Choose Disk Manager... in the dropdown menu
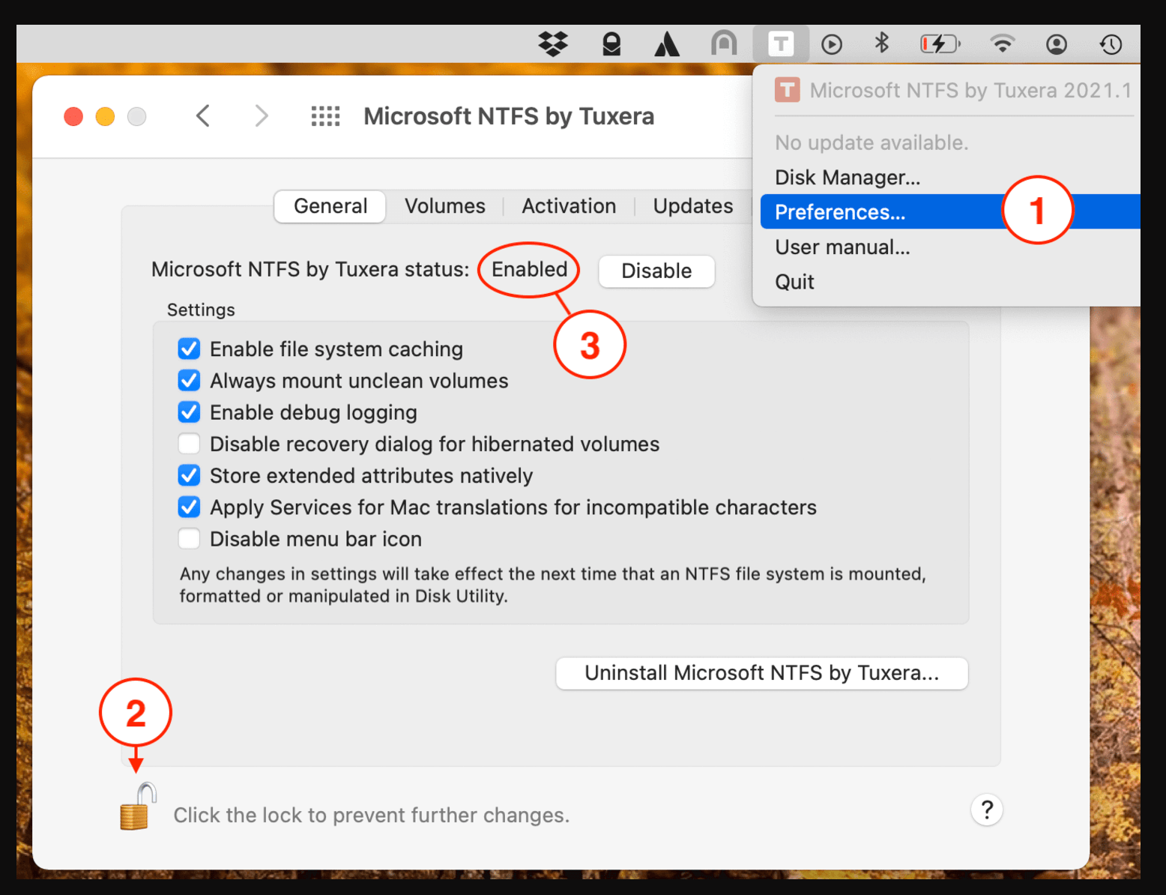The height and width of the screenshot is (895, 1166). tap(847, 178)
